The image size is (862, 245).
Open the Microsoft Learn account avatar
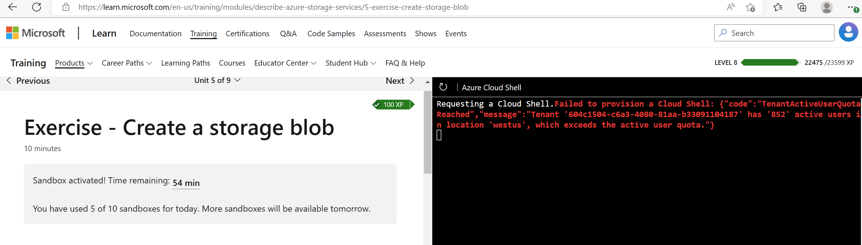(x=848, y=33)
